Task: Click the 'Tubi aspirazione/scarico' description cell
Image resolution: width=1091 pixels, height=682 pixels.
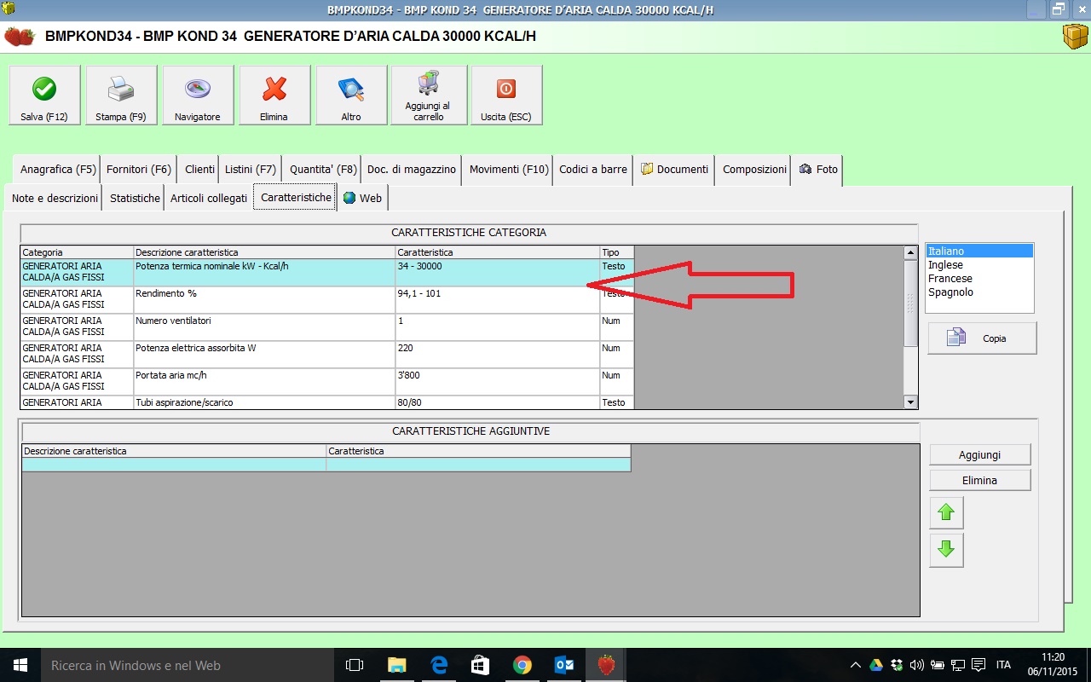Action: pos(264,402)
